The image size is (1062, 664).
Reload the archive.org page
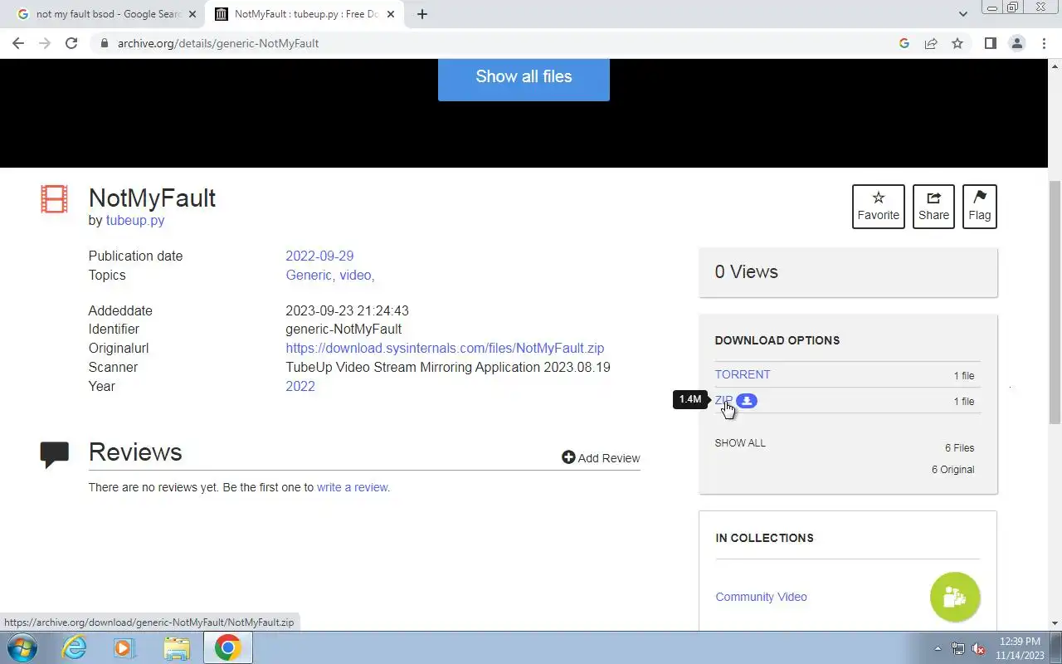71,43
